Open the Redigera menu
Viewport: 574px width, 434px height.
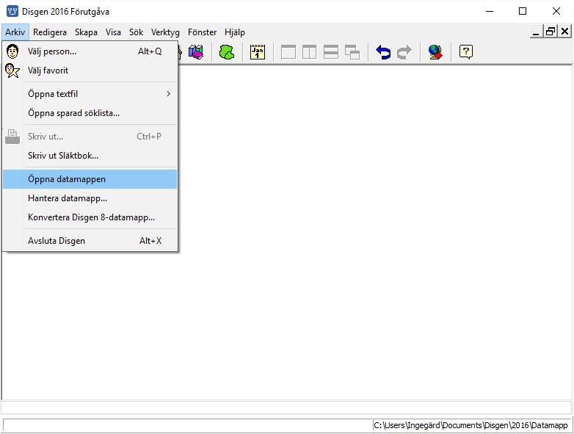point(50,32)
